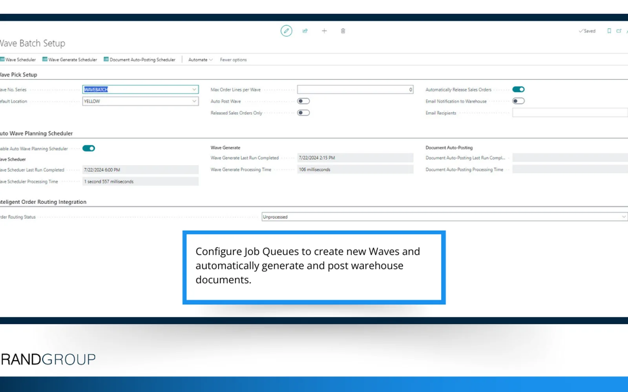Collapse the Wave Pick Setup section header

click(x=18, y=74)
